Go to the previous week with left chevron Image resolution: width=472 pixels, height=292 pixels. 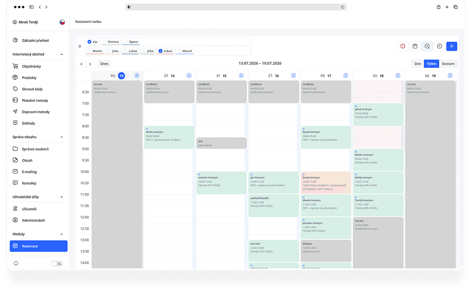coord(81,64)
